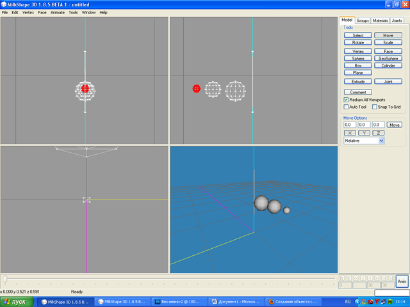Choose the Scale tool

pyautogui.click(x=388, y=42)
